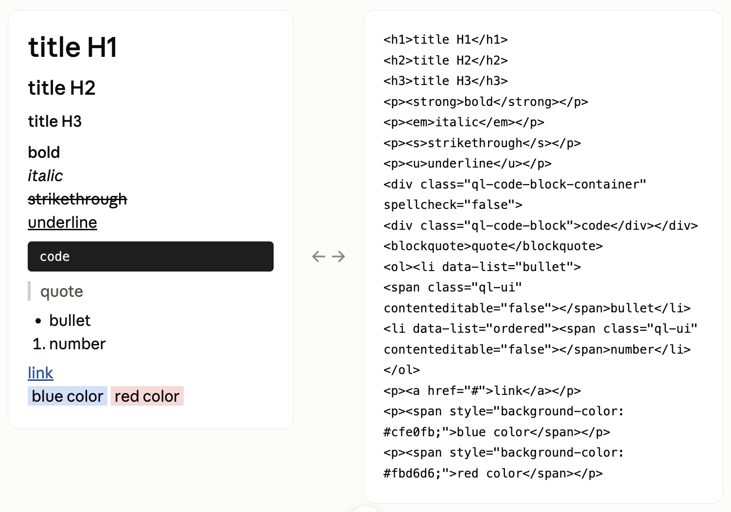Click the italic text line
Image resolution: width=731 pixels, height=512 pixels.
[x=45, y=176]
